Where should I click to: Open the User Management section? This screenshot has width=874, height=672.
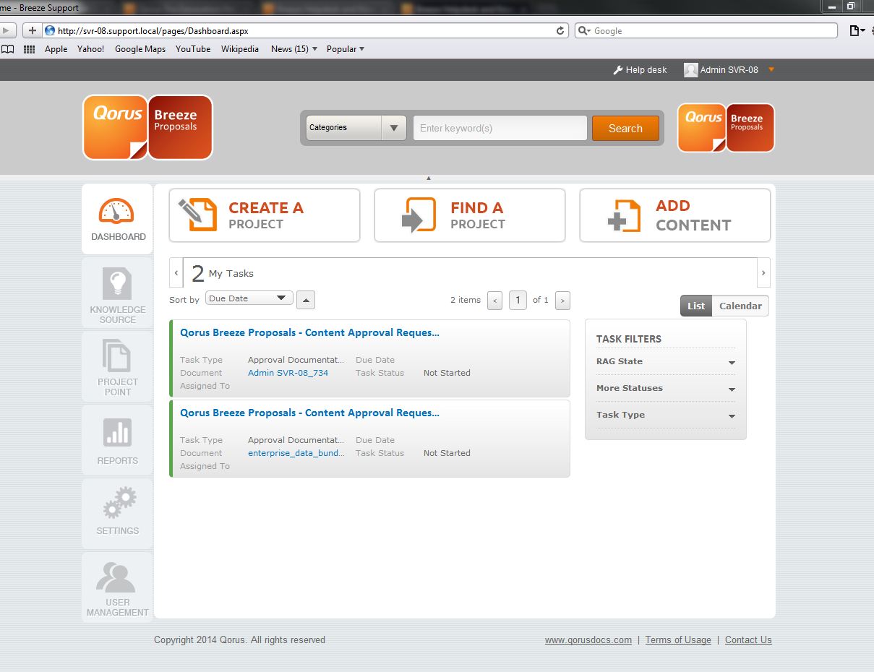pos(118,586)
